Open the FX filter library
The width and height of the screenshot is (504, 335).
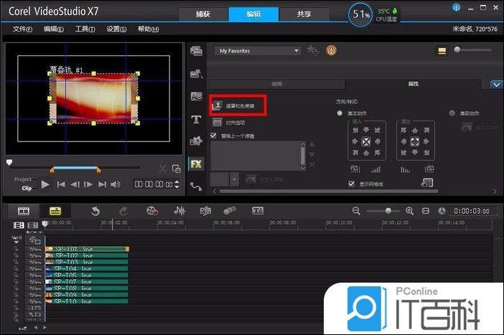[195, 164]
